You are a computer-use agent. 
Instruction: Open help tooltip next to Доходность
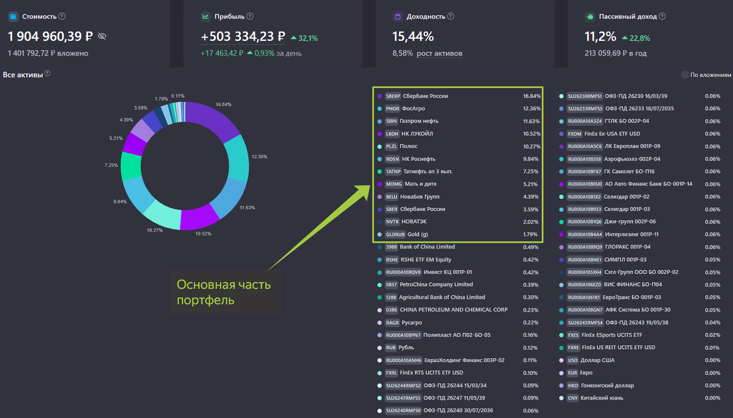pos(451,16)
